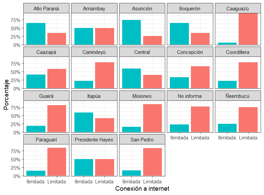Click the teal Ilimitada bar in Asunción panel

(131, 32)
